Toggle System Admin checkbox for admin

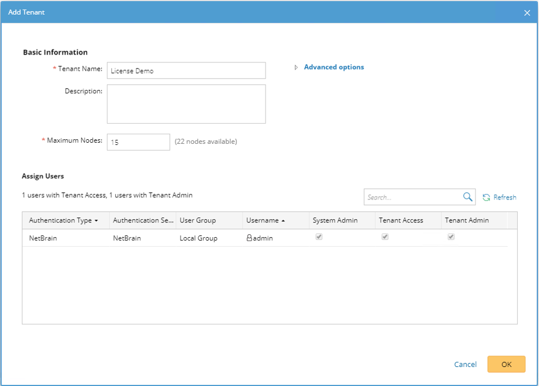click(319, 237)
